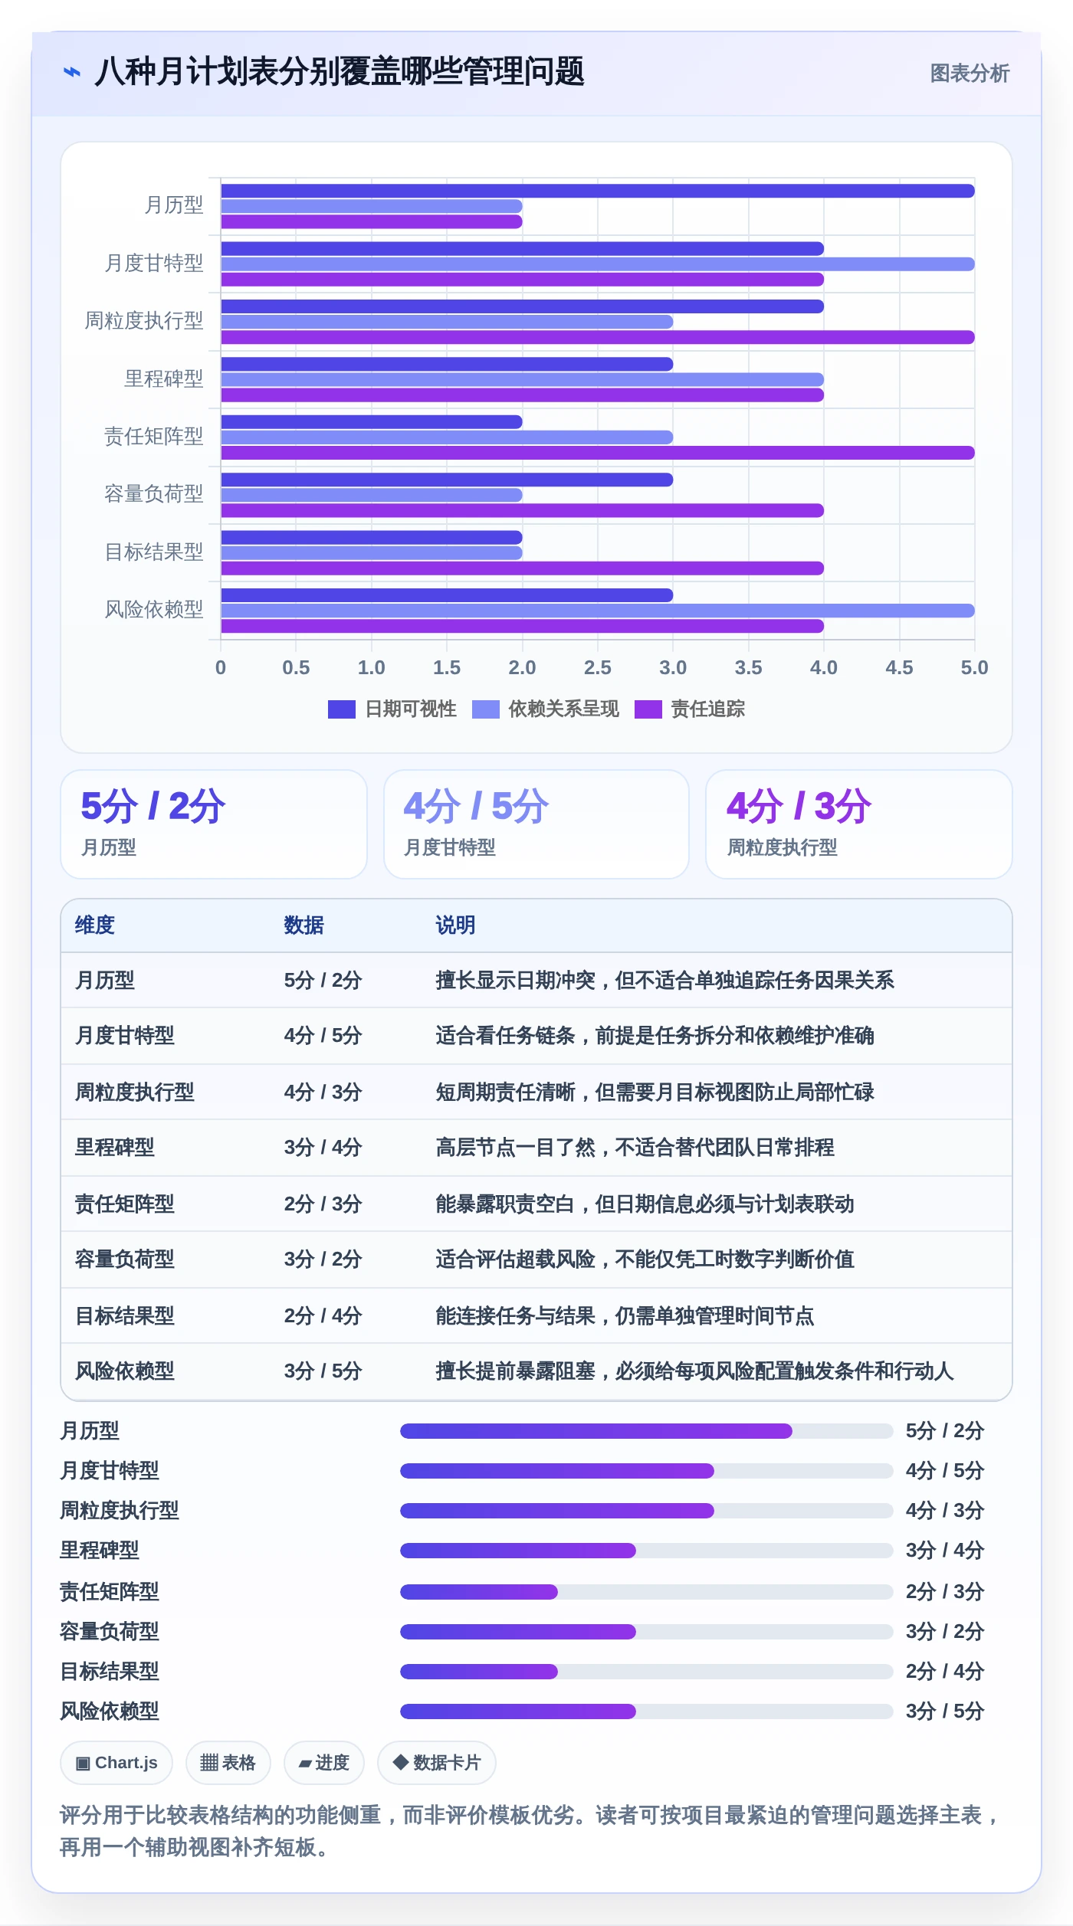Click the 月度甘特型 y-axis label in the chart

tap(154, 264)
